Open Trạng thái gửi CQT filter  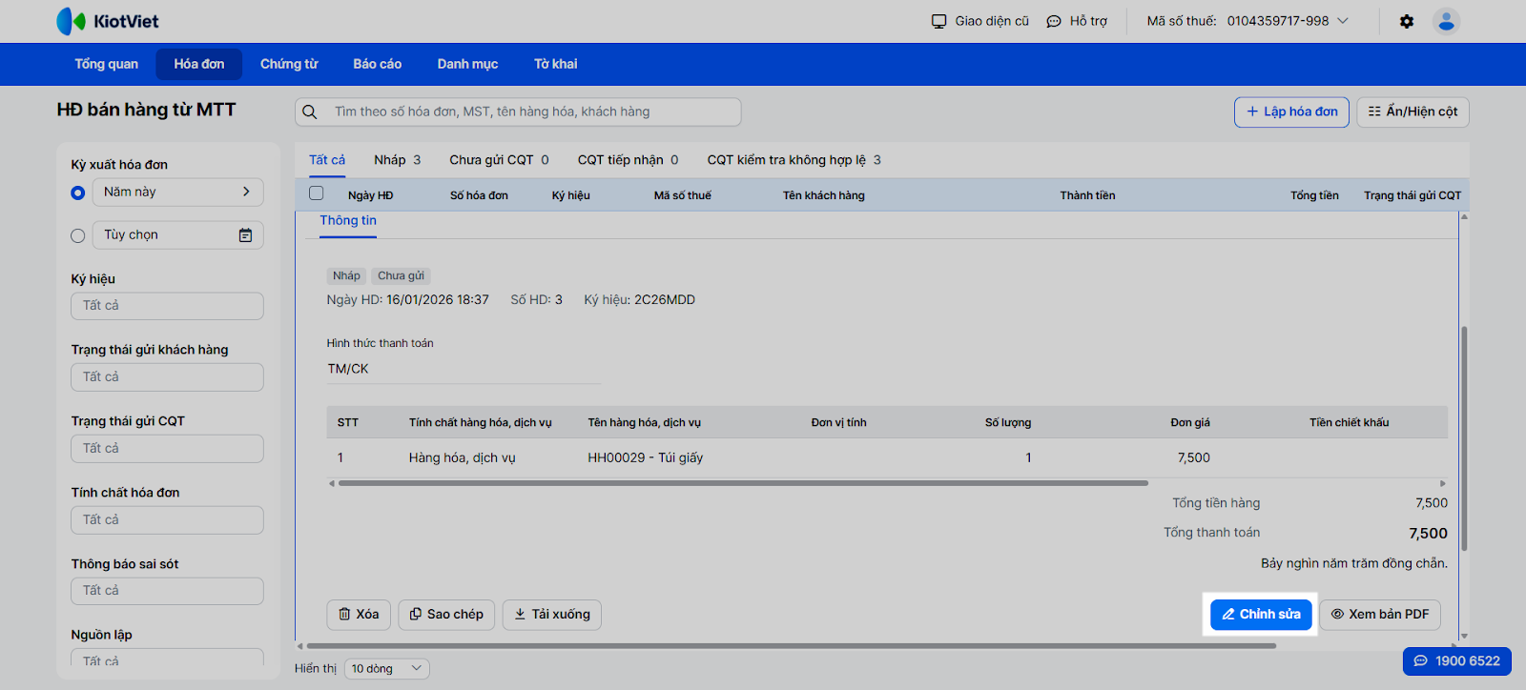167,449
